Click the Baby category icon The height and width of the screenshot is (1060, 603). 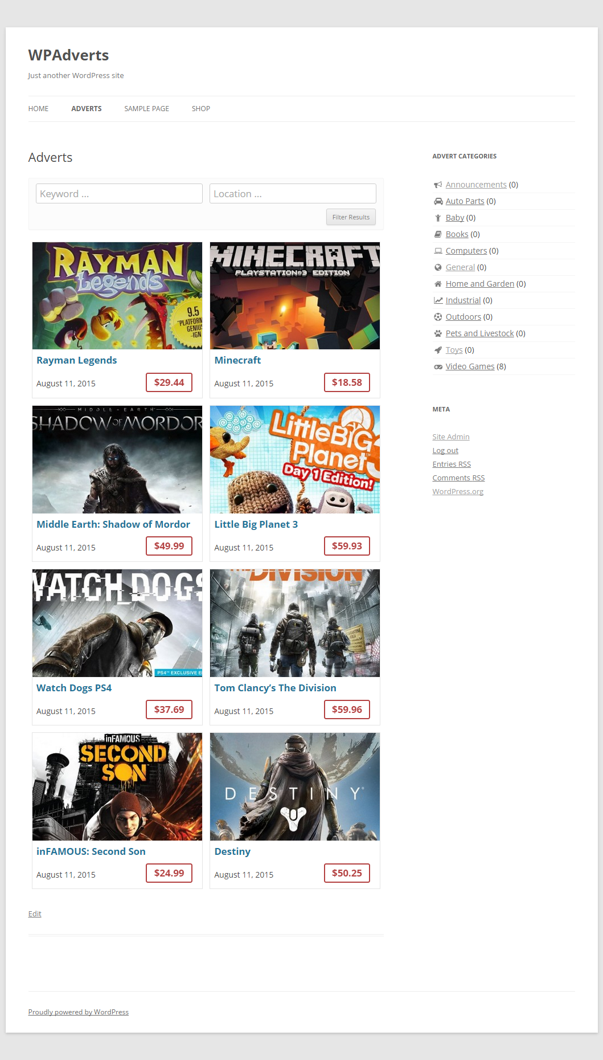(x=438, y=218)
